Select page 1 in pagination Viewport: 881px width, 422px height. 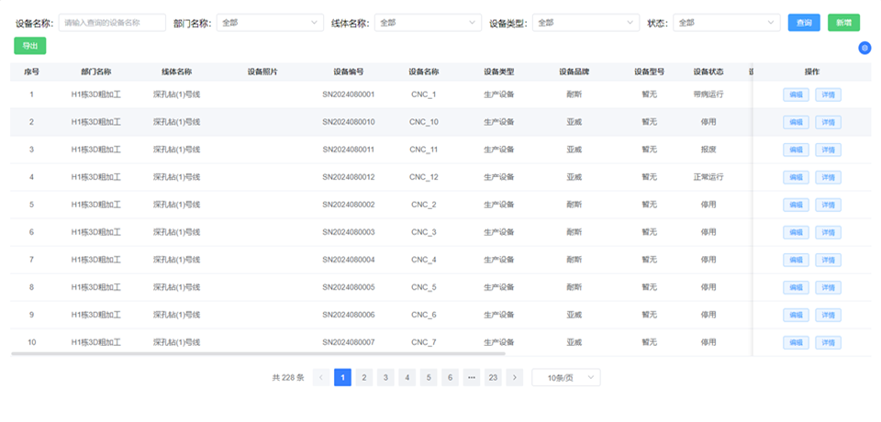pyautogui.click(x=342, y=378)
